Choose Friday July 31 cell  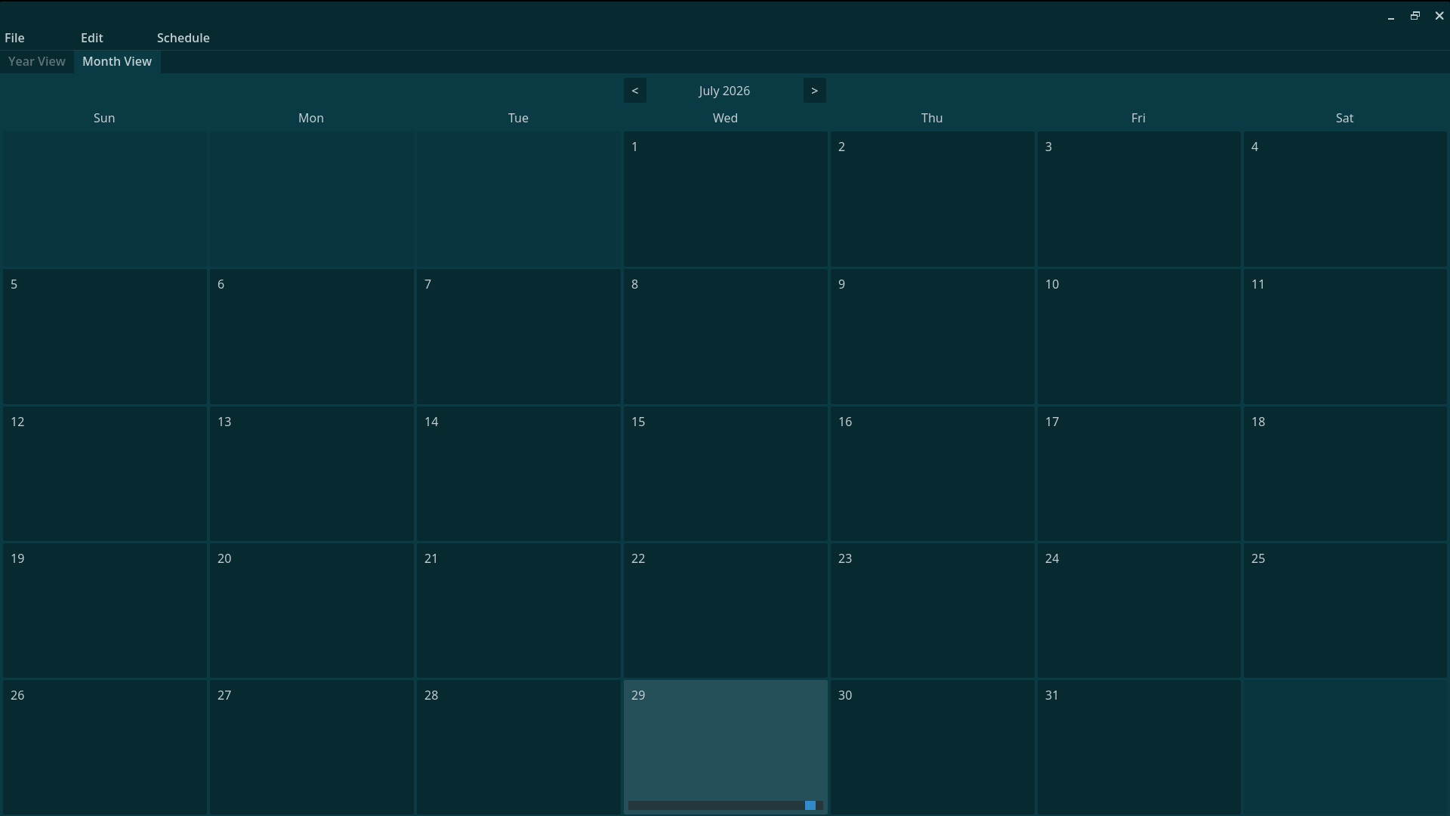pos(1138,747)
